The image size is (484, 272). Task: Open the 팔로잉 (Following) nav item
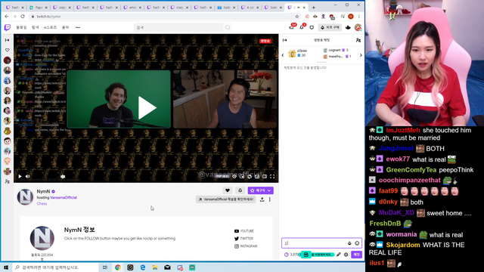click(x=21, y=27)
